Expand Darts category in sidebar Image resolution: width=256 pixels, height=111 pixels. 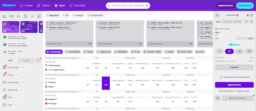(22, 105)
